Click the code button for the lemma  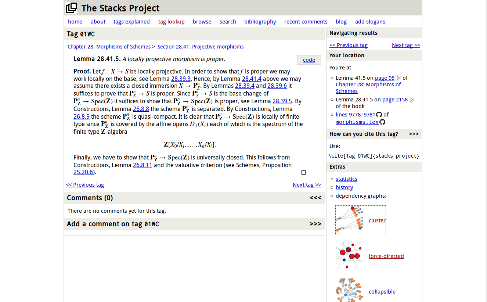pyautogui.click(x=309, y=60)
